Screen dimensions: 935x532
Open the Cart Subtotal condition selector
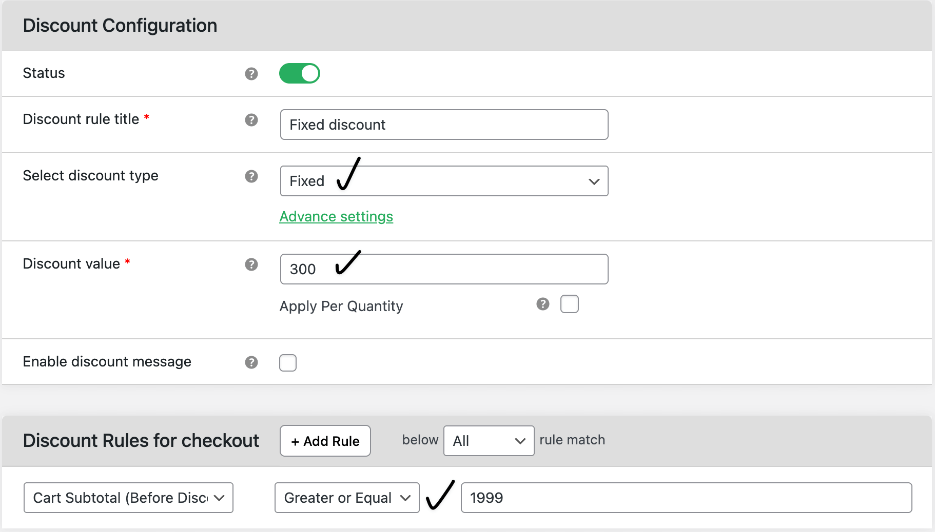click(128, 498)
